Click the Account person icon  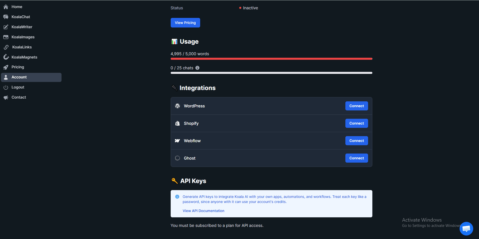6,77
